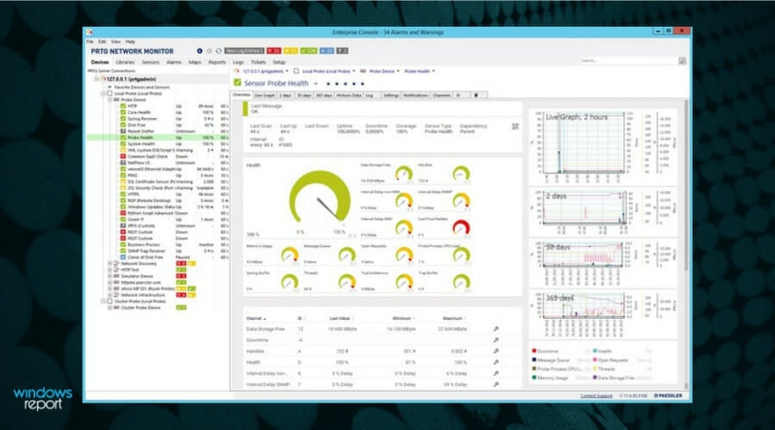The image size is (775, 430).
Task: Click the group icon next to Network Discovery
Action: click(116, 264)
